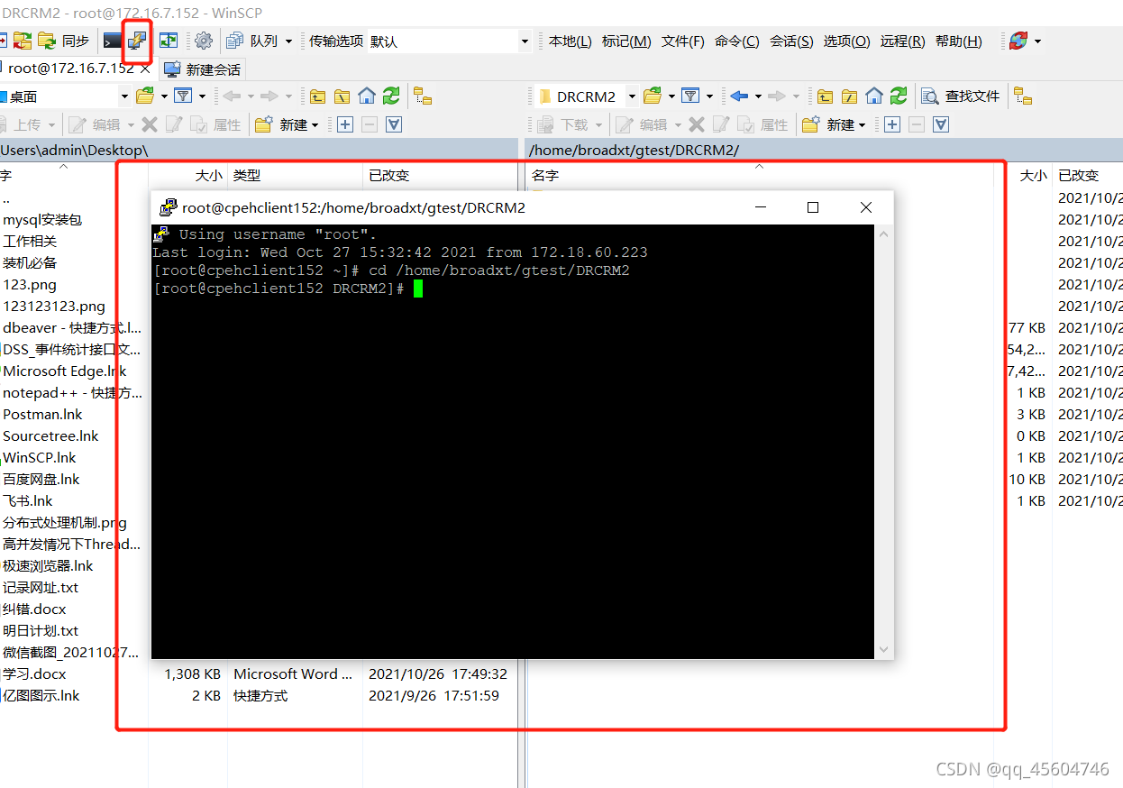Click PuTTY terminal scrollbar down arrow
The width and height of the screenshot is (1123, 788).
point(883,649)
